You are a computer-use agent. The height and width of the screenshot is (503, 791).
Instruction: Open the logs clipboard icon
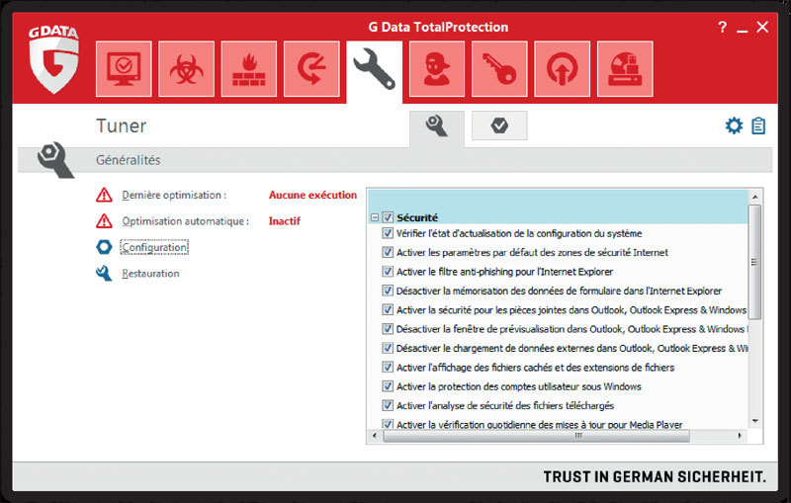click(758, 126)
